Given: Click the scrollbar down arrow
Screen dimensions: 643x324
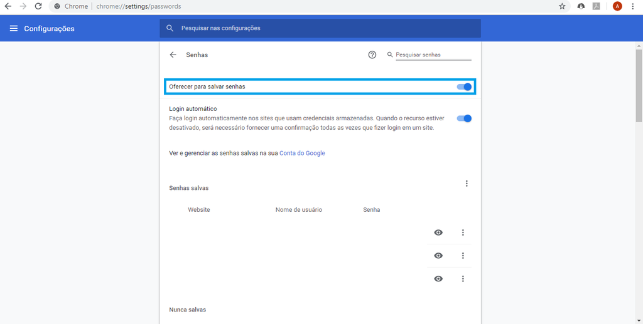Looking at the screenshot, I should [x=639, y=320].
